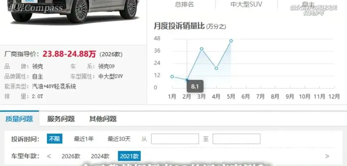Viewport: 347px width, 166px height.
Task: Filter complaints by 最近30天
Action: (119, 139)
